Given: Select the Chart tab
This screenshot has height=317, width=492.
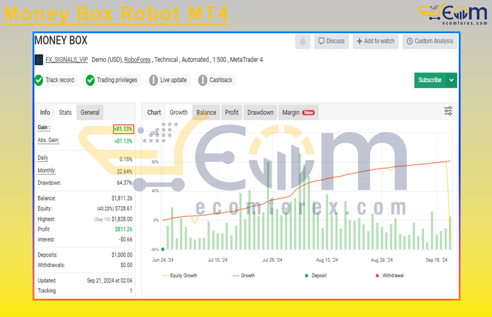Looking at the screenshot, I should pyautogui.click(x=154, y=112).
